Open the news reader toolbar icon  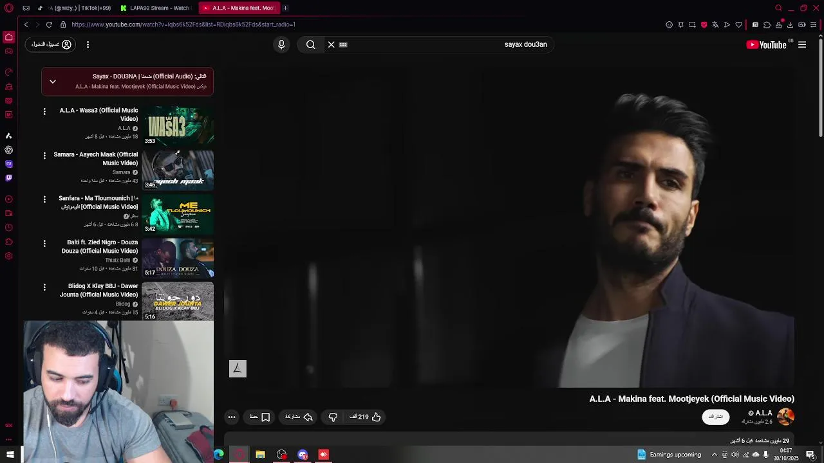click(x=755, y=24)
